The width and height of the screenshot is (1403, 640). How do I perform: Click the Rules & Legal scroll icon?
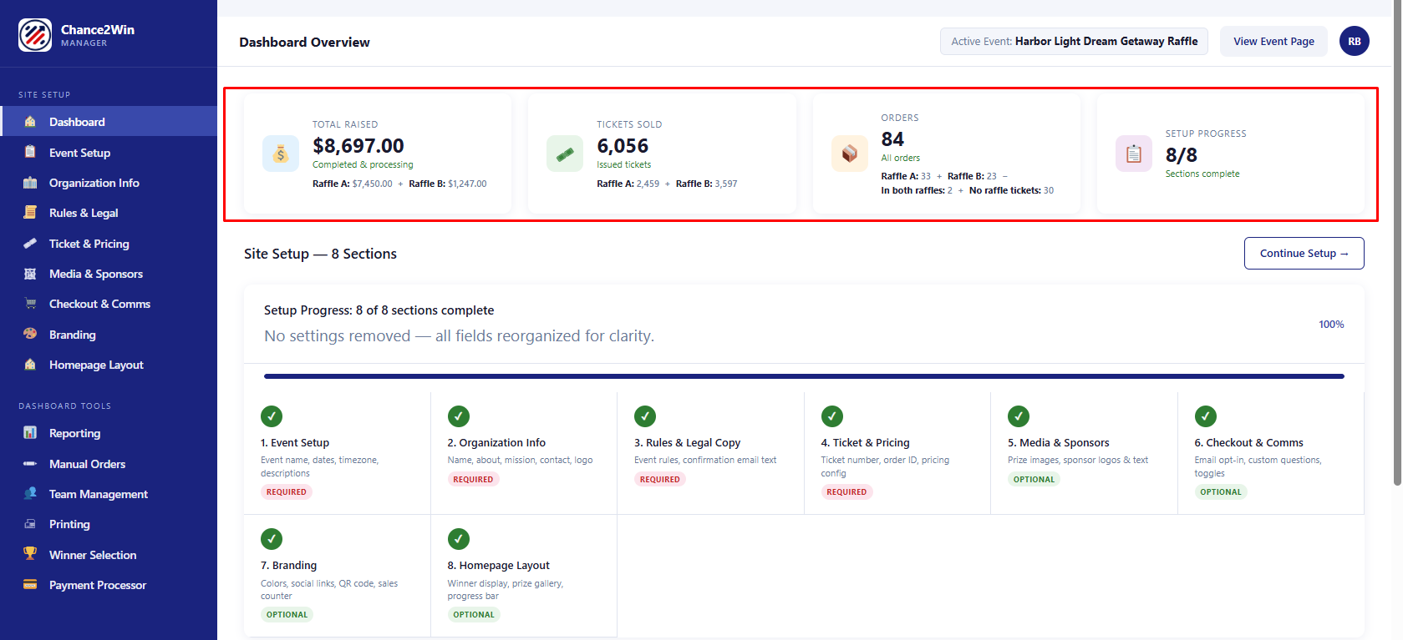(x=30, y=213)
